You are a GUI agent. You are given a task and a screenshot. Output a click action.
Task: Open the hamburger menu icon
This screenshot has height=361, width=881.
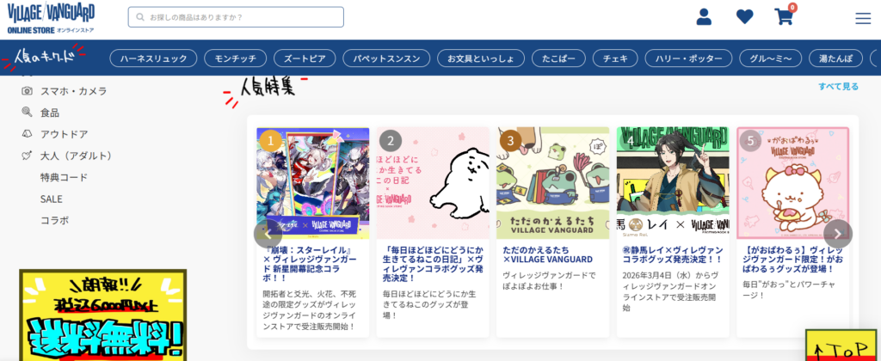point(863,19)
